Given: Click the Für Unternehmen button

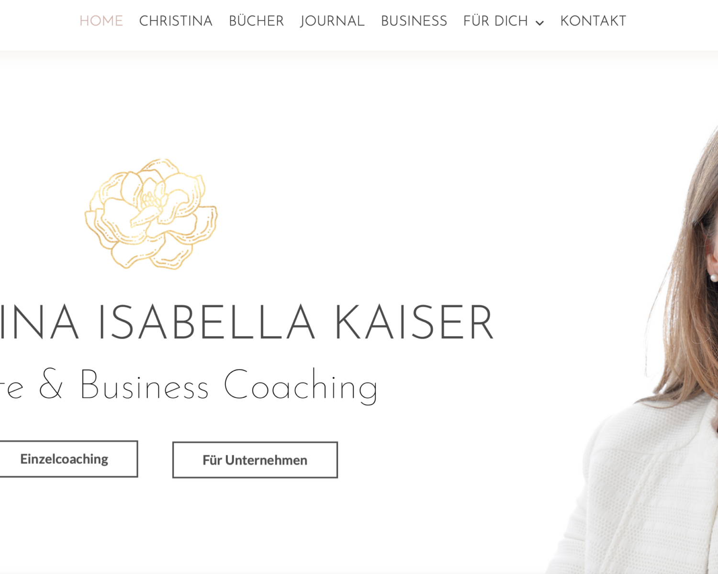Looking at the screenshot, I should (x=255, y=460).
